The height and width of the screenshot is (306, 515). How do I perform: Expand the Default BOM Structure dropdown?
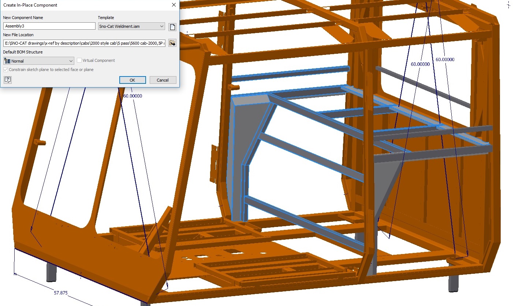tap(71, 60)
